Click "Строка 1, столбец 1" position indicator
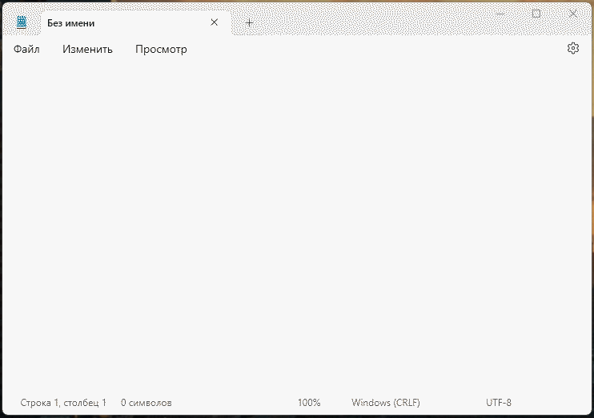This screenshot has height=418, width=594. [x=63, y=403]
